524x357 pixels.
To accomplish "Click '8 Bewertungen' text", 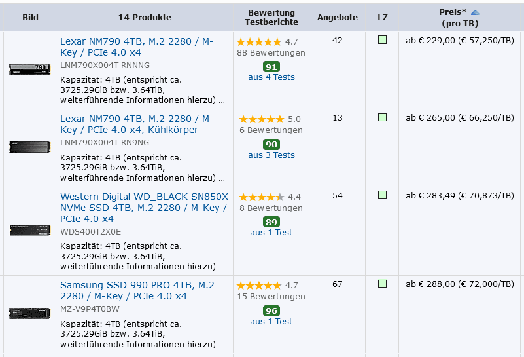I will tap(271, 208).
